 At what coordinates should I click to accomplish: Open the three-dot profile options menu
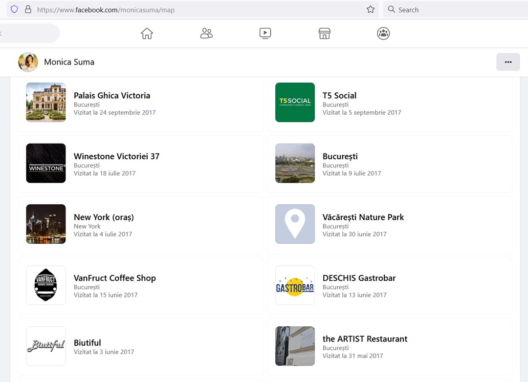pyautogui.click(x=508, y=62)
